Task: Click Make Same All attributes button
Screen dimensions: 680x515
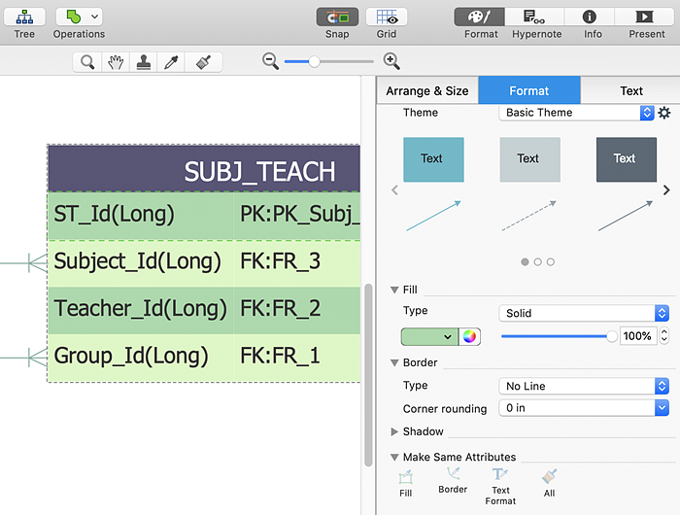Action: (x=550, y=483)
